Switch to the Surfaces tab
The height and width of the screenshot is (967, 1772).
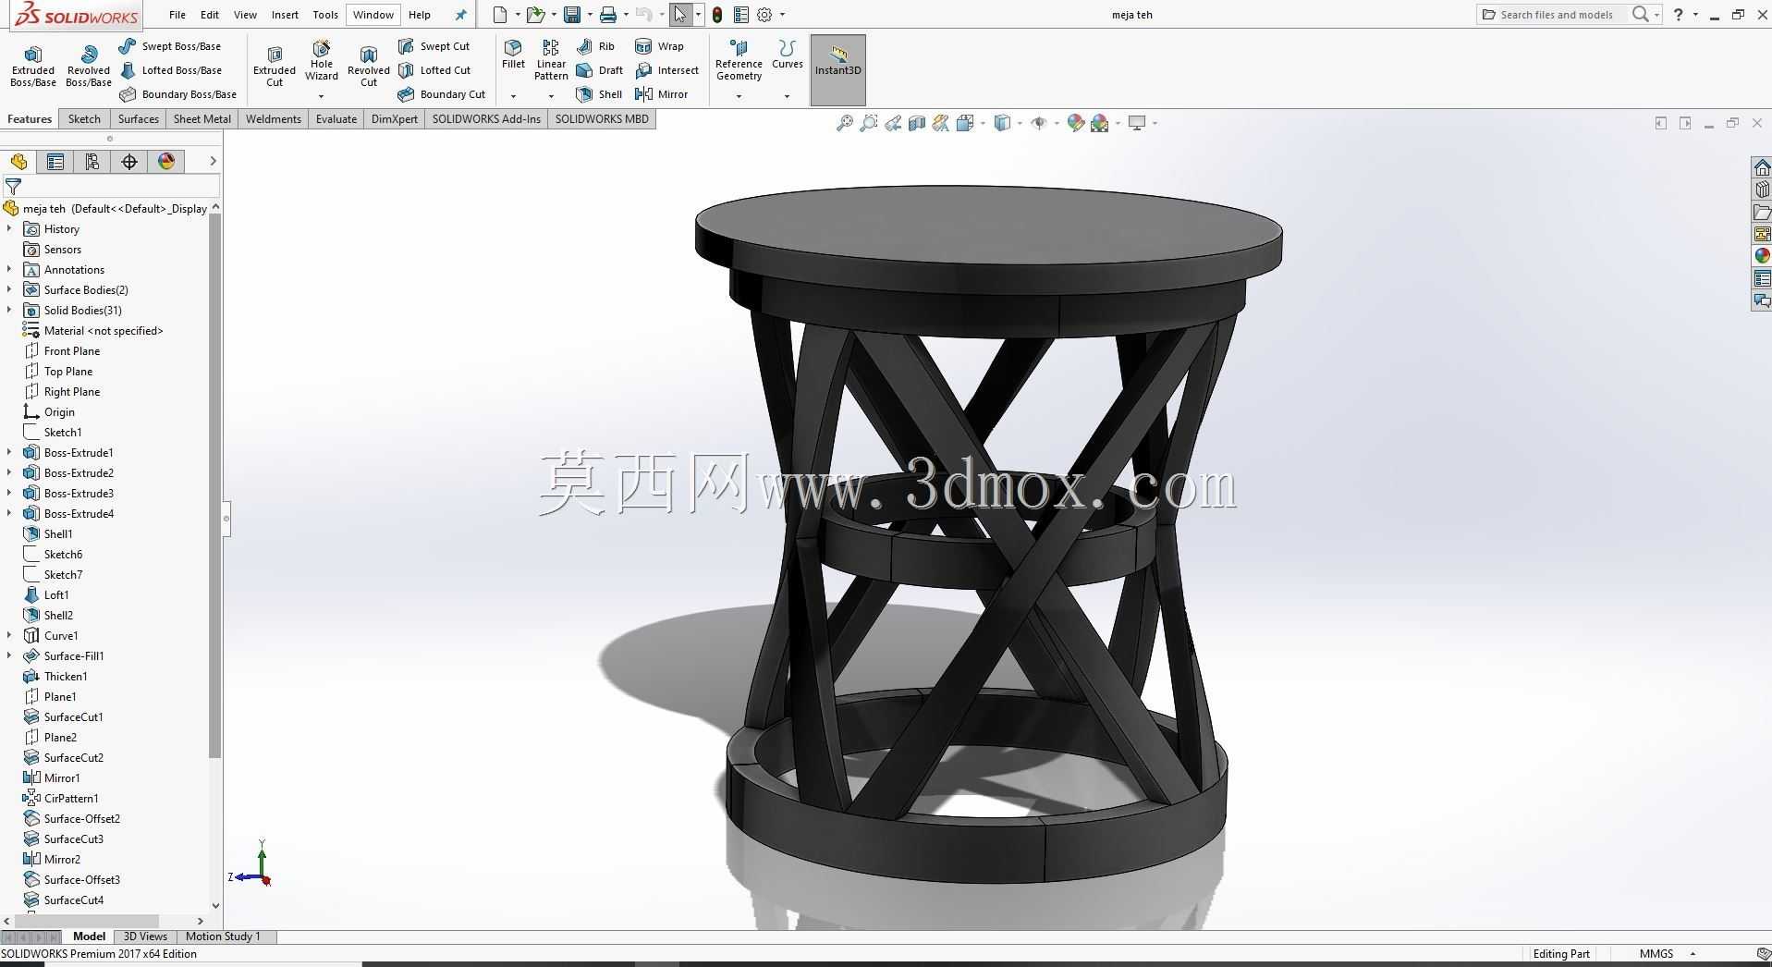click(x=139, y=119)
